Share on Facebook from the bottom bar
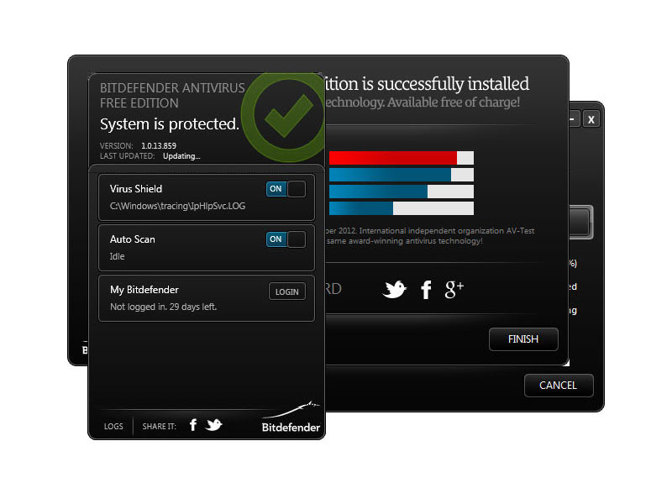Image resolution: width=672 pixels, height=504 pixels. coord(193,425)
